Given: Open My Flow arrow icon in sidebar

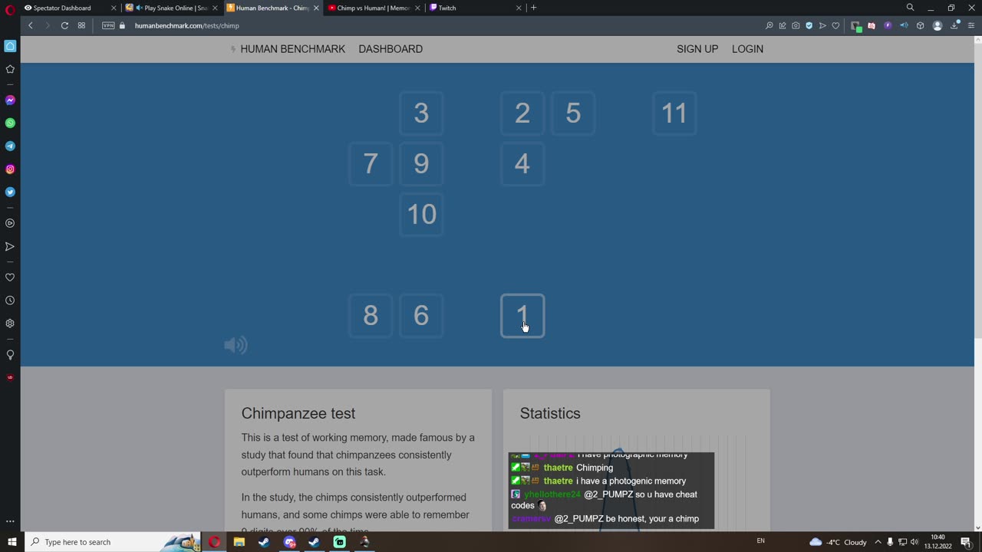Looking at the screenshot, I should pos(10,246).
